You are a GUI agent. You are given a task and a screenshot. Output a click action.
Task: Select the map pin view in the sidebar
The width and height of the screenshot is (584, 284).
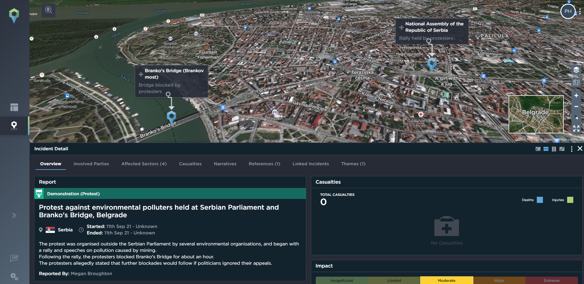[x=14, y=125]
